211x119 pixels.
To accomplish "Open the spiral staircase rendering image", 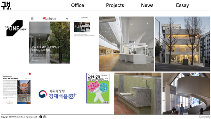I will [x=186, y=94].
